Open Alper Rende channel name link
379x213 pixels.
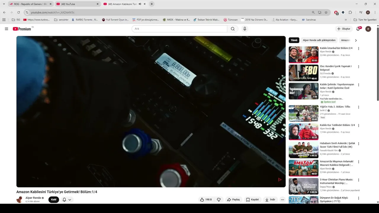click(x=33, y=198)
